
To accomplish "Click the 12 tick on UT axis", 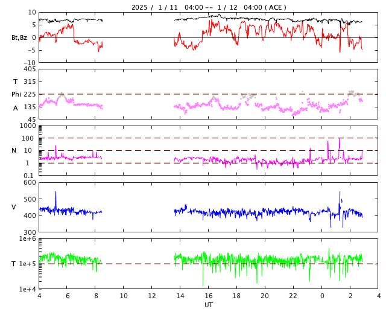I will pos(152,296).
